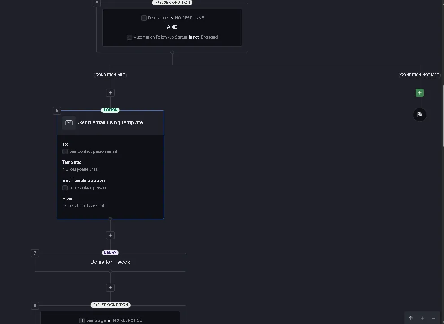The image size is (444, 324).
Task: Click the 1 badge beside Automation Follow-up Status
Action: [130, 37]
